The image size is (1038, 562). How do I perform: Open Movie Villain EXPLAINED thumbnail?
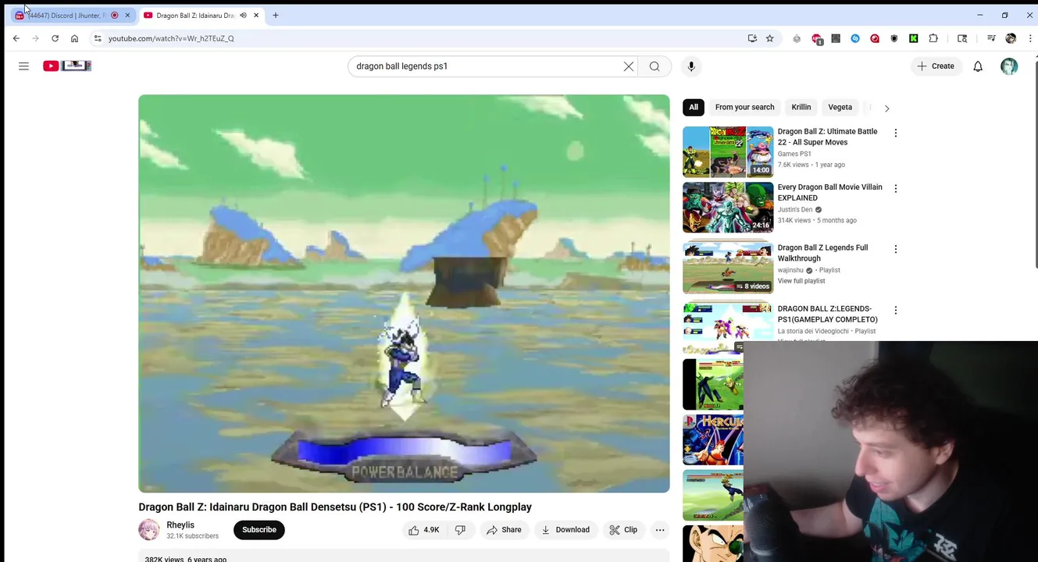(728, 208)
